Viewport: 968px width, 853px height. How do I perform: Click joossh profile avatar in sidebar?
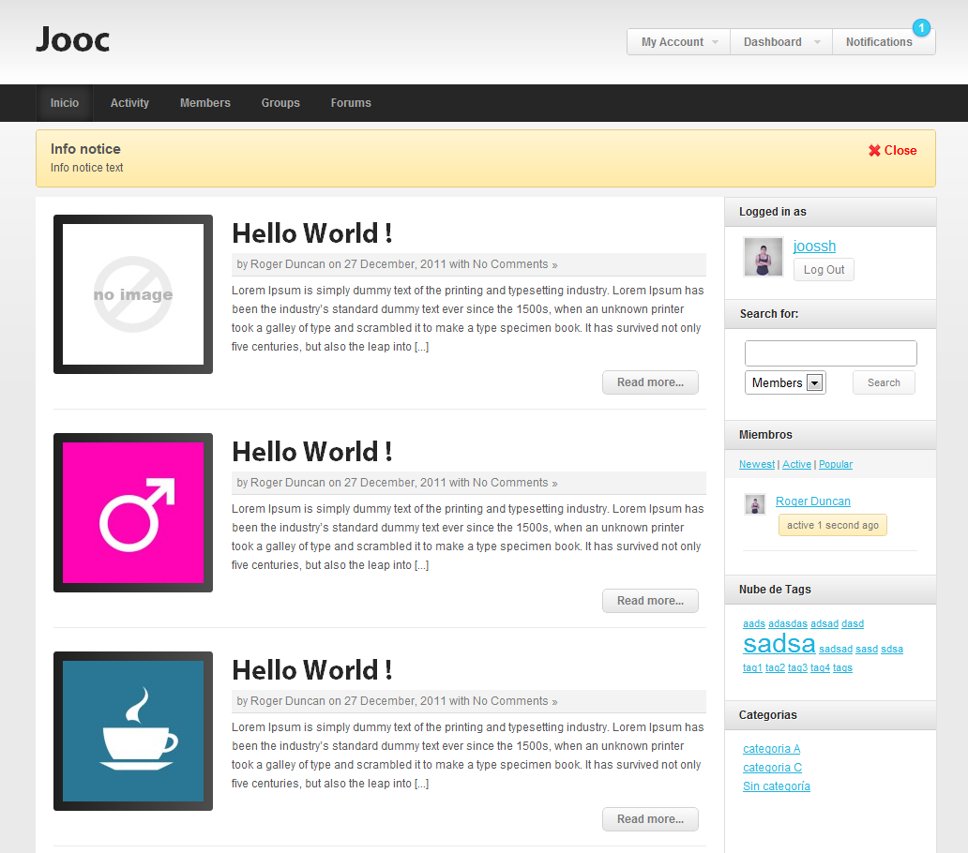763,257
